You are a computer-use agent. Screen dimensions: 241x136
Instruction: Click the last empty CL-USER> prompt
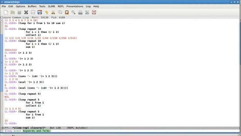coord(11,124)
